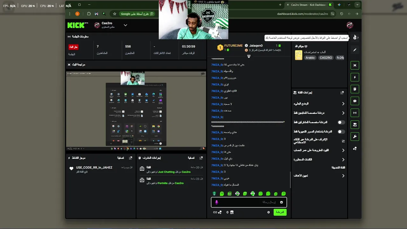Screen dimensions: 407x229
Task: Open activity feed filter link
Action: [121, 158]
